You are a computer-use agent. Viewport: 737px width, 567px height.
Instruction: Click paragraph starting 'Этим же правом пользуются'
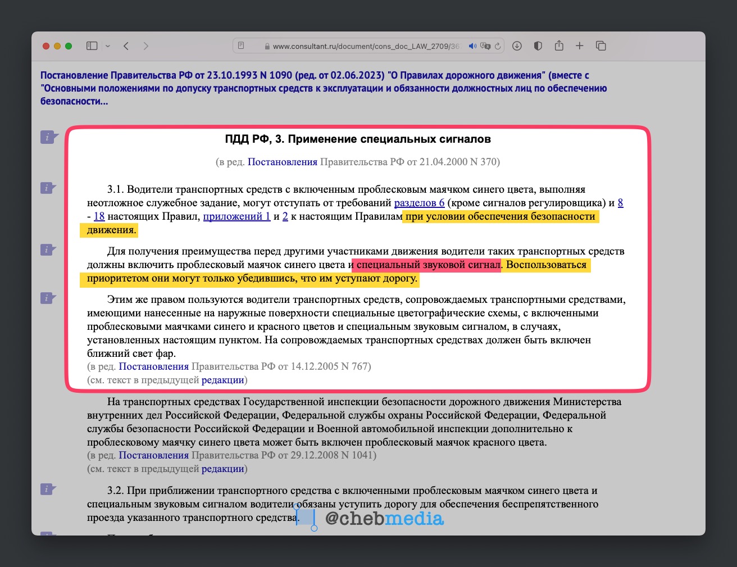[x=356, y=326]
